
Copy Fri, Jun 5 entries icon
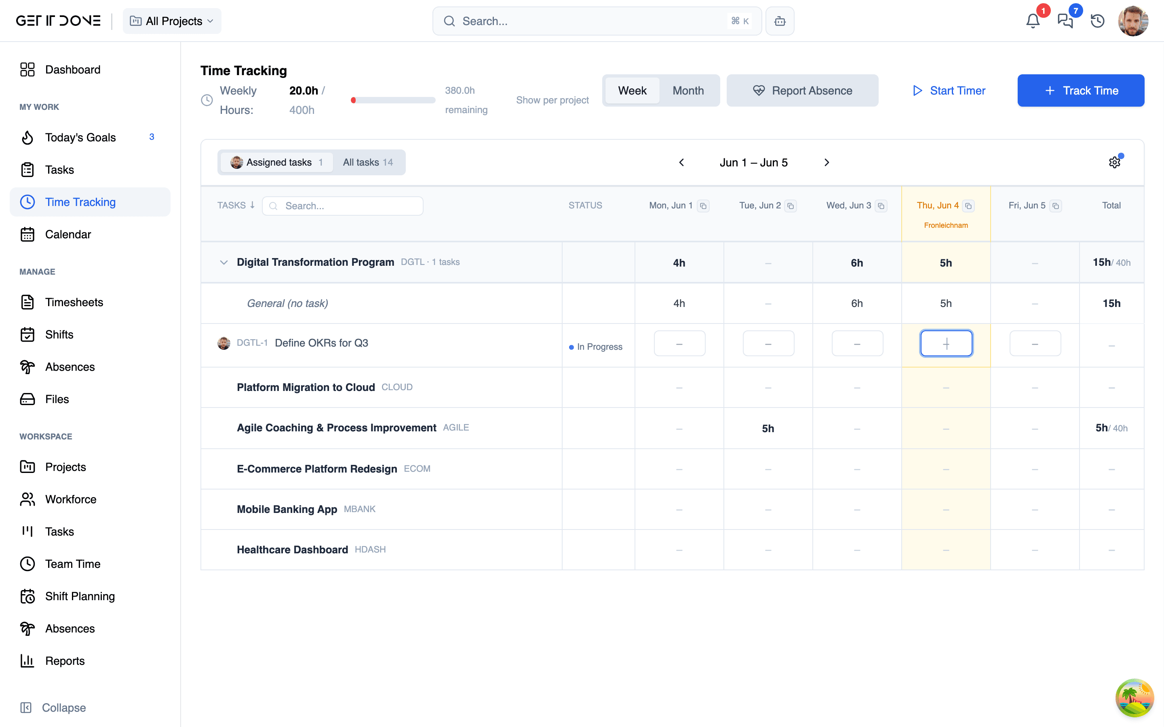pyautogui.click(x=1055, y=206)
